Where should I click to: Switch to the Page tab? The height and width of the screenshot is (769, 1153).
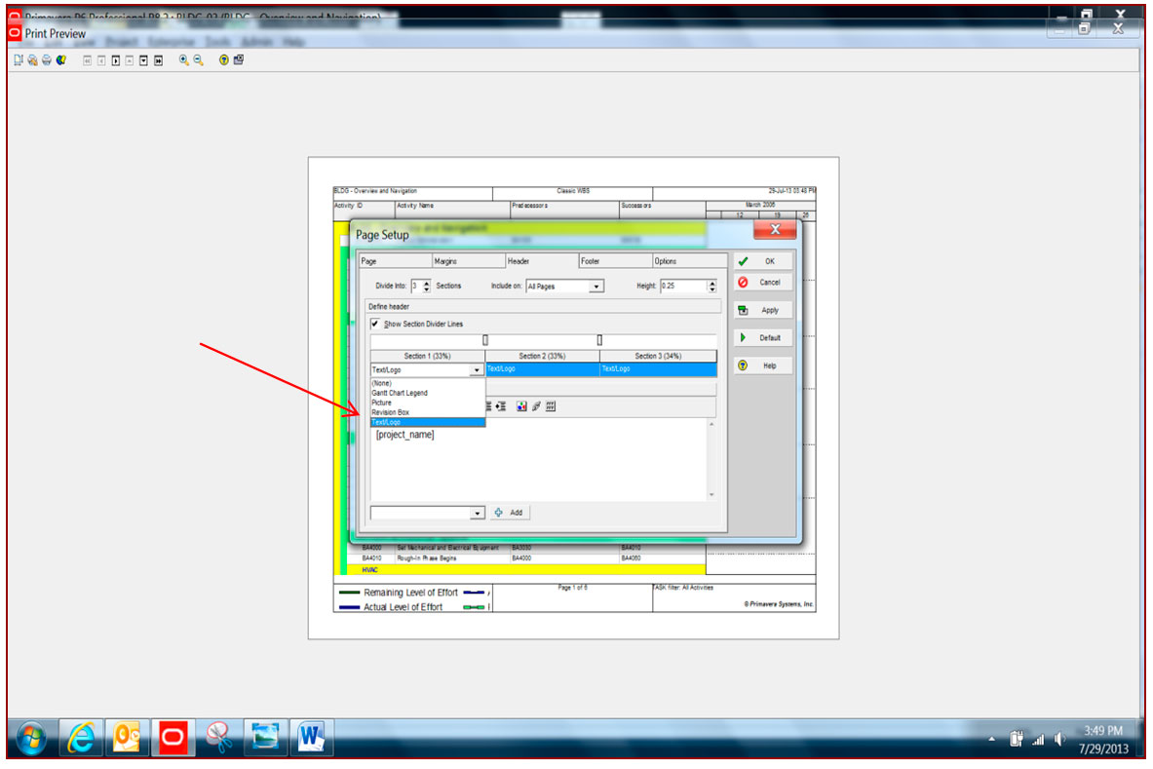pos(396,261)
